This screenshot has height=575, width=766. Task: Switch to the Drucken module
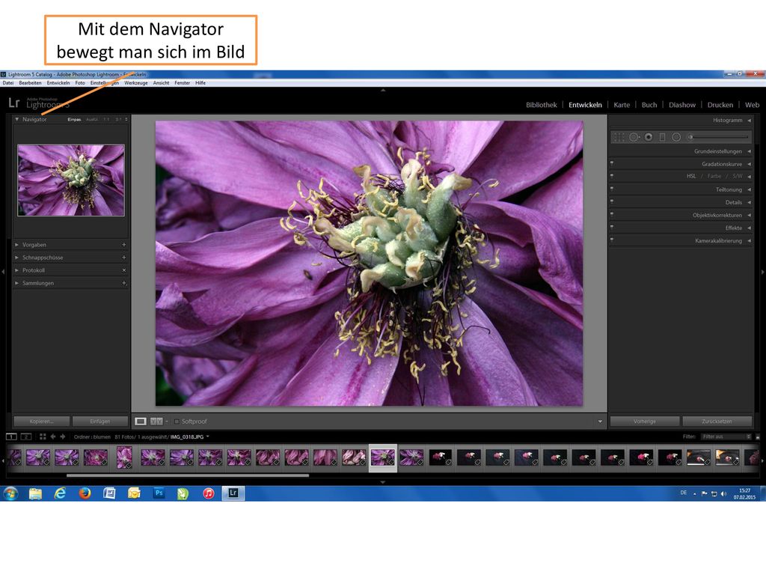point(720,105)
